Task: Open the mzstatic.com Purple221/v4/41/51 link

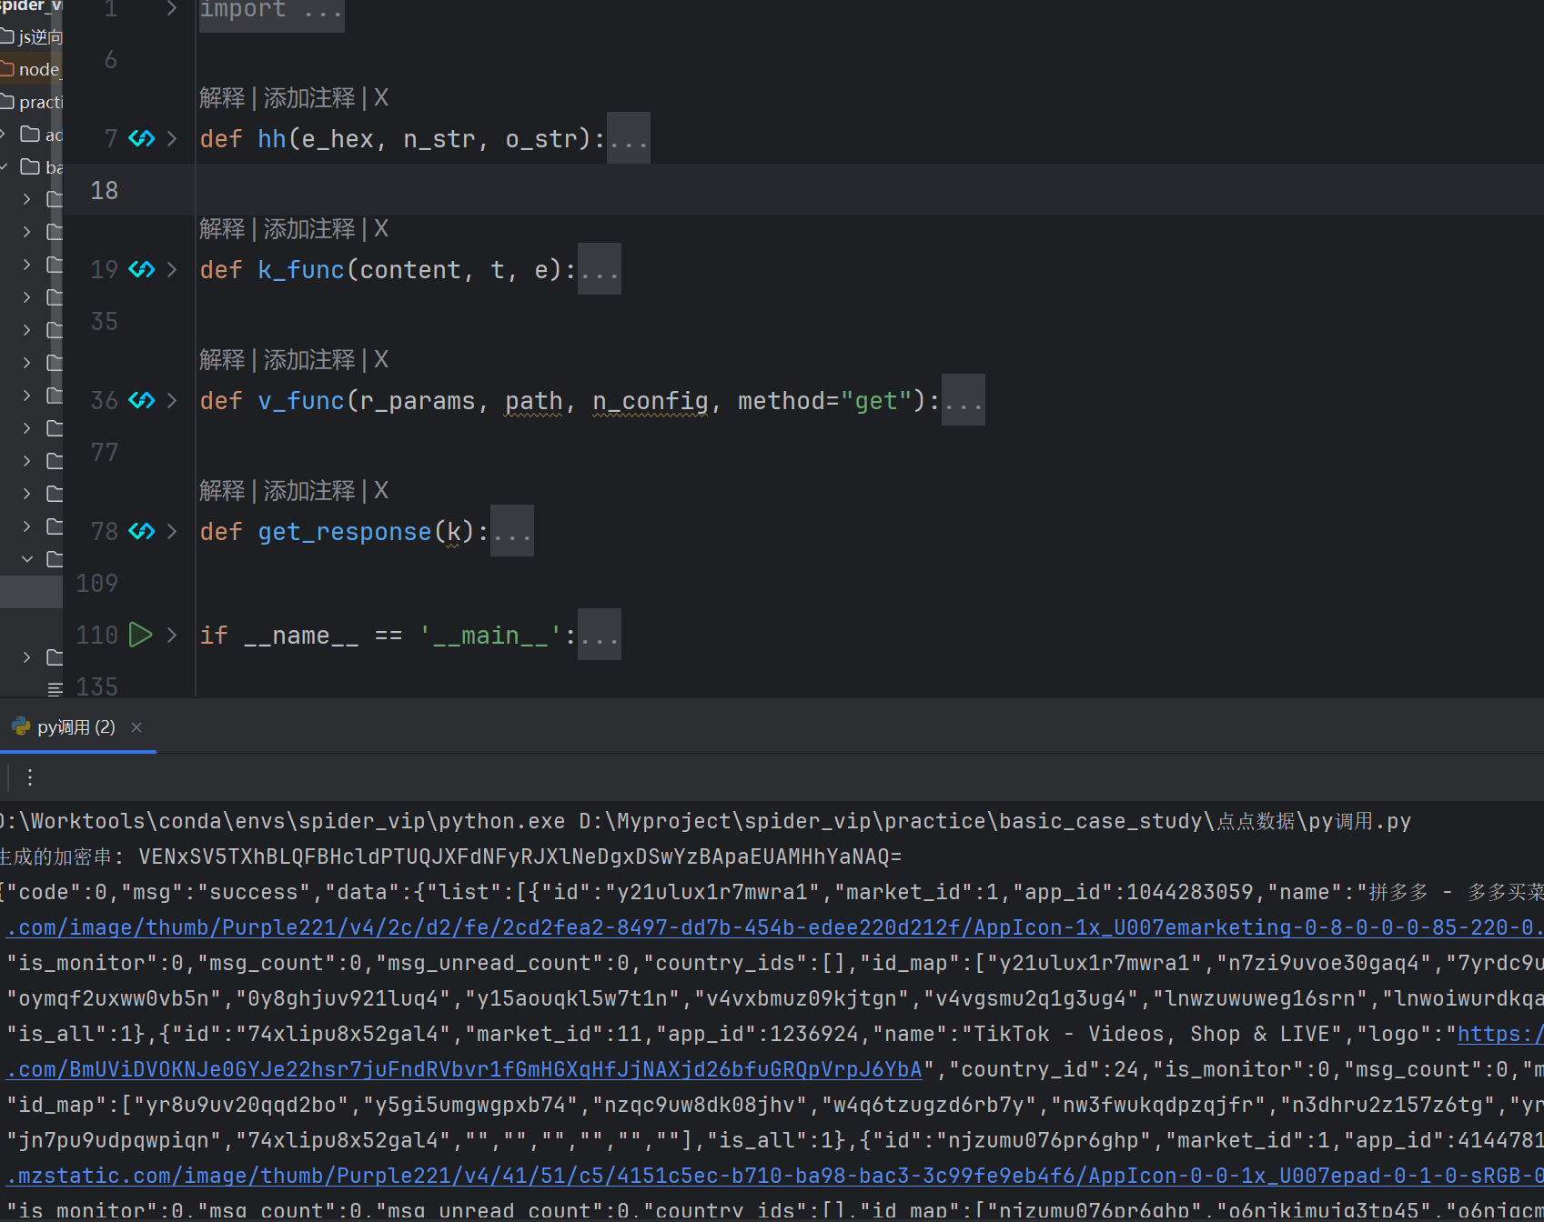Action: tap(775, 1176)
